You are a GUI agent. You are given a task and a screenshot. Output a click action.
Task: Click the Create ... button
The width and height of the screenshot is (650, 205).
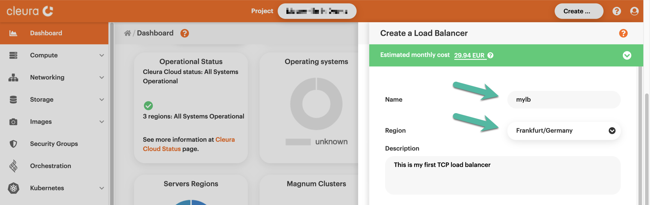click(579, 11)
